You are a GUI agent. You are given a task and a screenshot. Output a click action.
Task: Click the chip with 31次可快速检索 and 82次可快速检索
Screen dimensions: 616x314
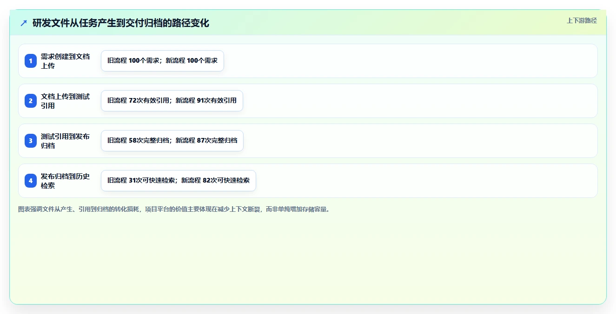(179, 181)
